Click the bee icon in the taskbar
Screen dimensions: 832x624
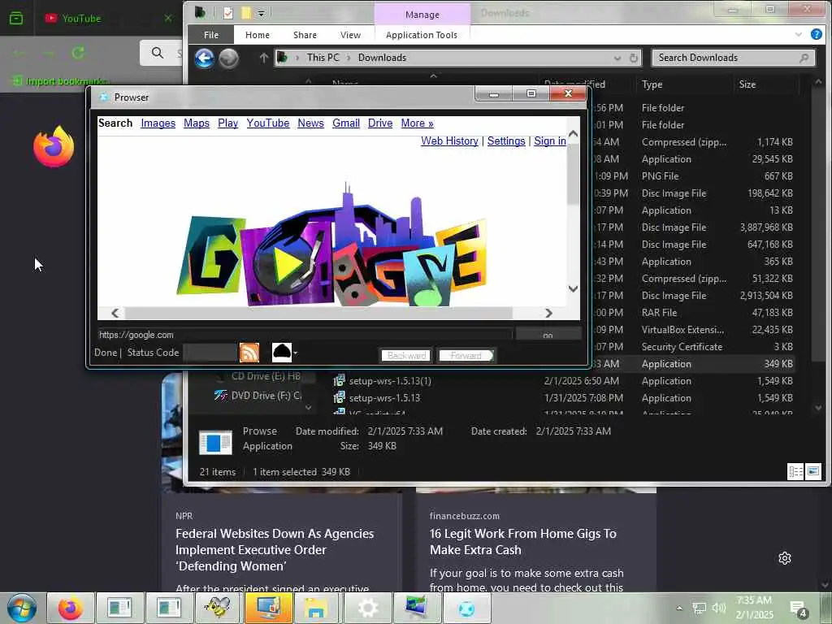click(218, 608)
